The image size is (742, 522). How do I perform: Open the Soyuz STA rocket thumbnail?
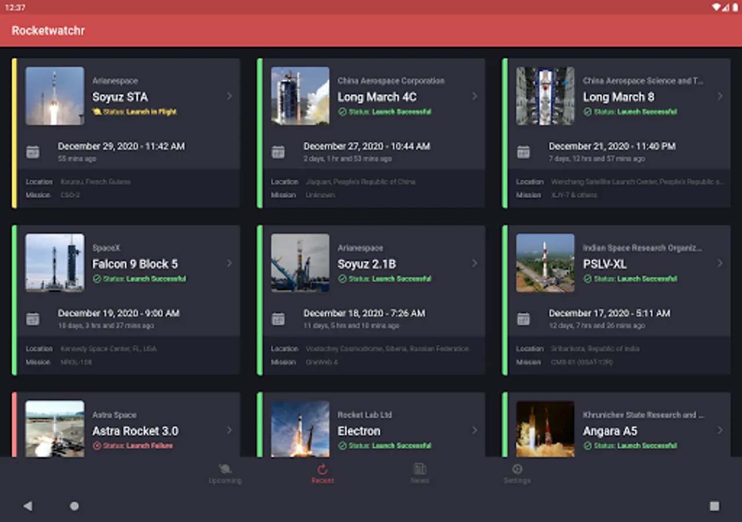click(54, 96)
